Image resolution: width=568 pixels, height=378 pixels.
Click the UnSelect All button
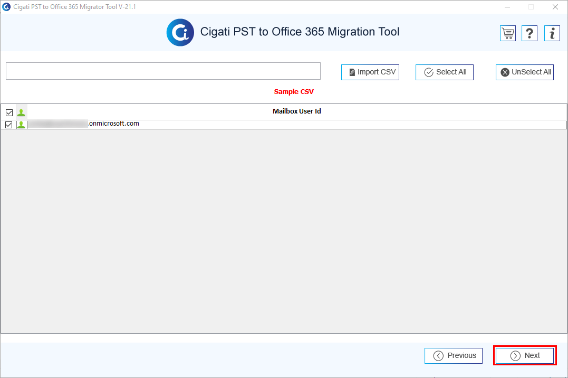tap(525, 72)
